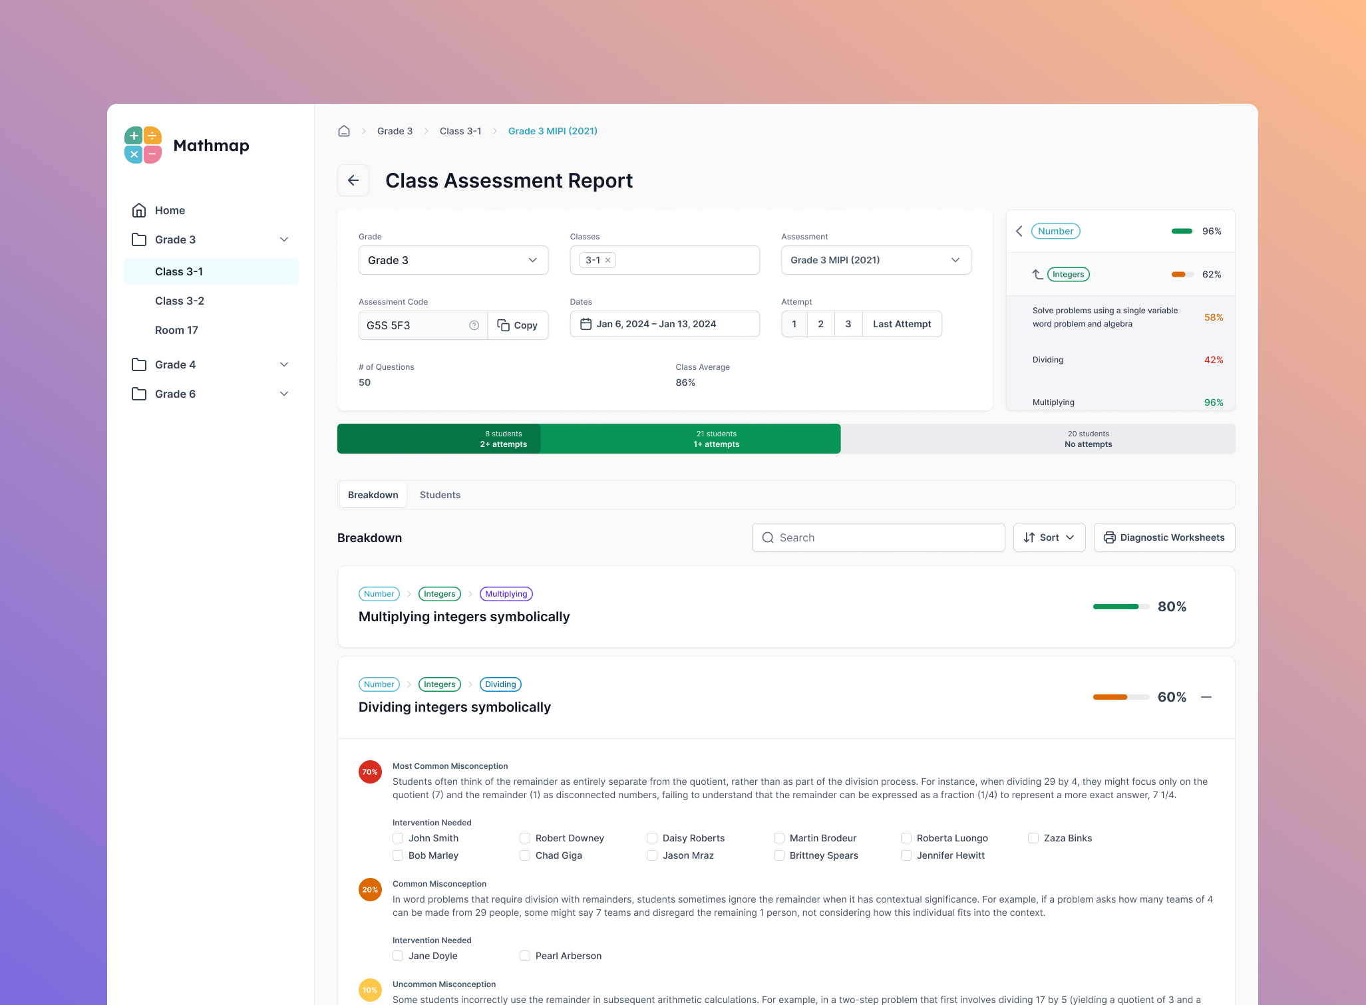Click the assessment code help icon
The image size is (1366, 1005).
pos(474,325)
